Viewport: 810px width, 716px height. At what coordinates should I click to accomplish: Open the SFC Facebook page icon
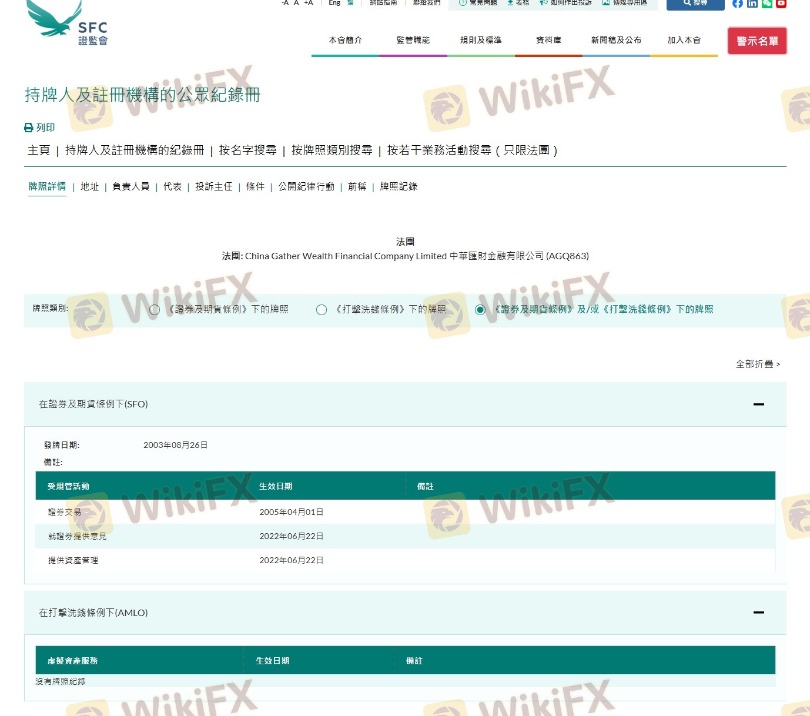[738, 4]
